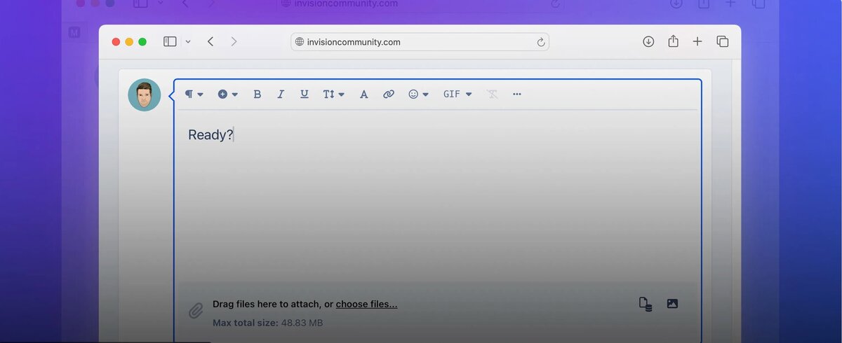Click the invisioncommunity.com address bar

pos(420,42)
